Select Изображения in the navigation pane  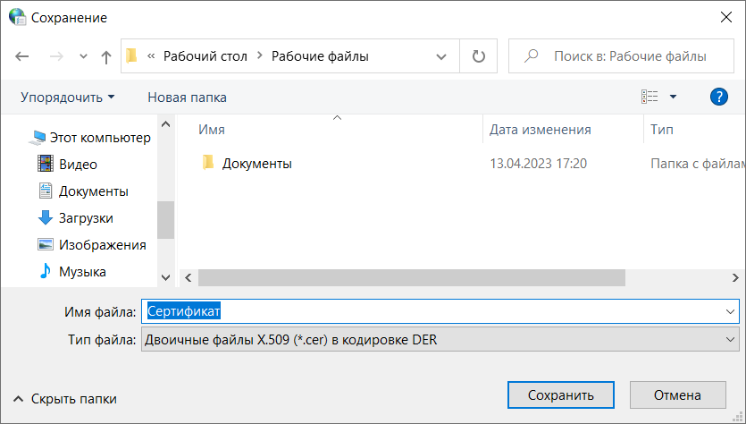pyautogui.click(x=102, y=245)
